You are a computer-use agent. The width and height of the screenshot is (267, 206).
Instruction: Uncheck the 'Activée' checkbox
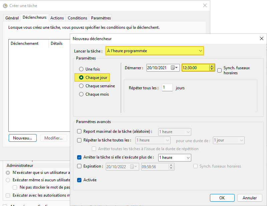79,180
